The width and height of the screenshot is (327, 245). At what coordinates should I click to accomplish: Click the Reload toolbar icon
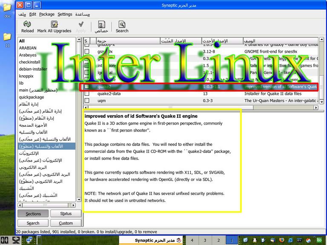27,24
